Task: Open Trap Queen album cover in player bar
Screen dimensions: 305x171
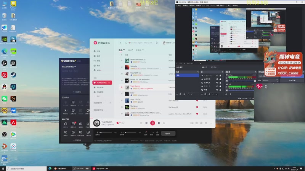Action: click(97, 123)
